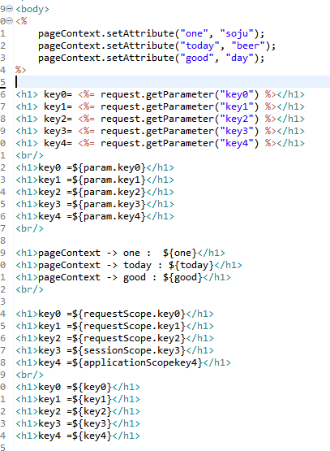Image resolution: width=330 pixels, height=451 pixels.
Task: Place cursor on the empty highlighted line
Action: [x=172, y=82]
